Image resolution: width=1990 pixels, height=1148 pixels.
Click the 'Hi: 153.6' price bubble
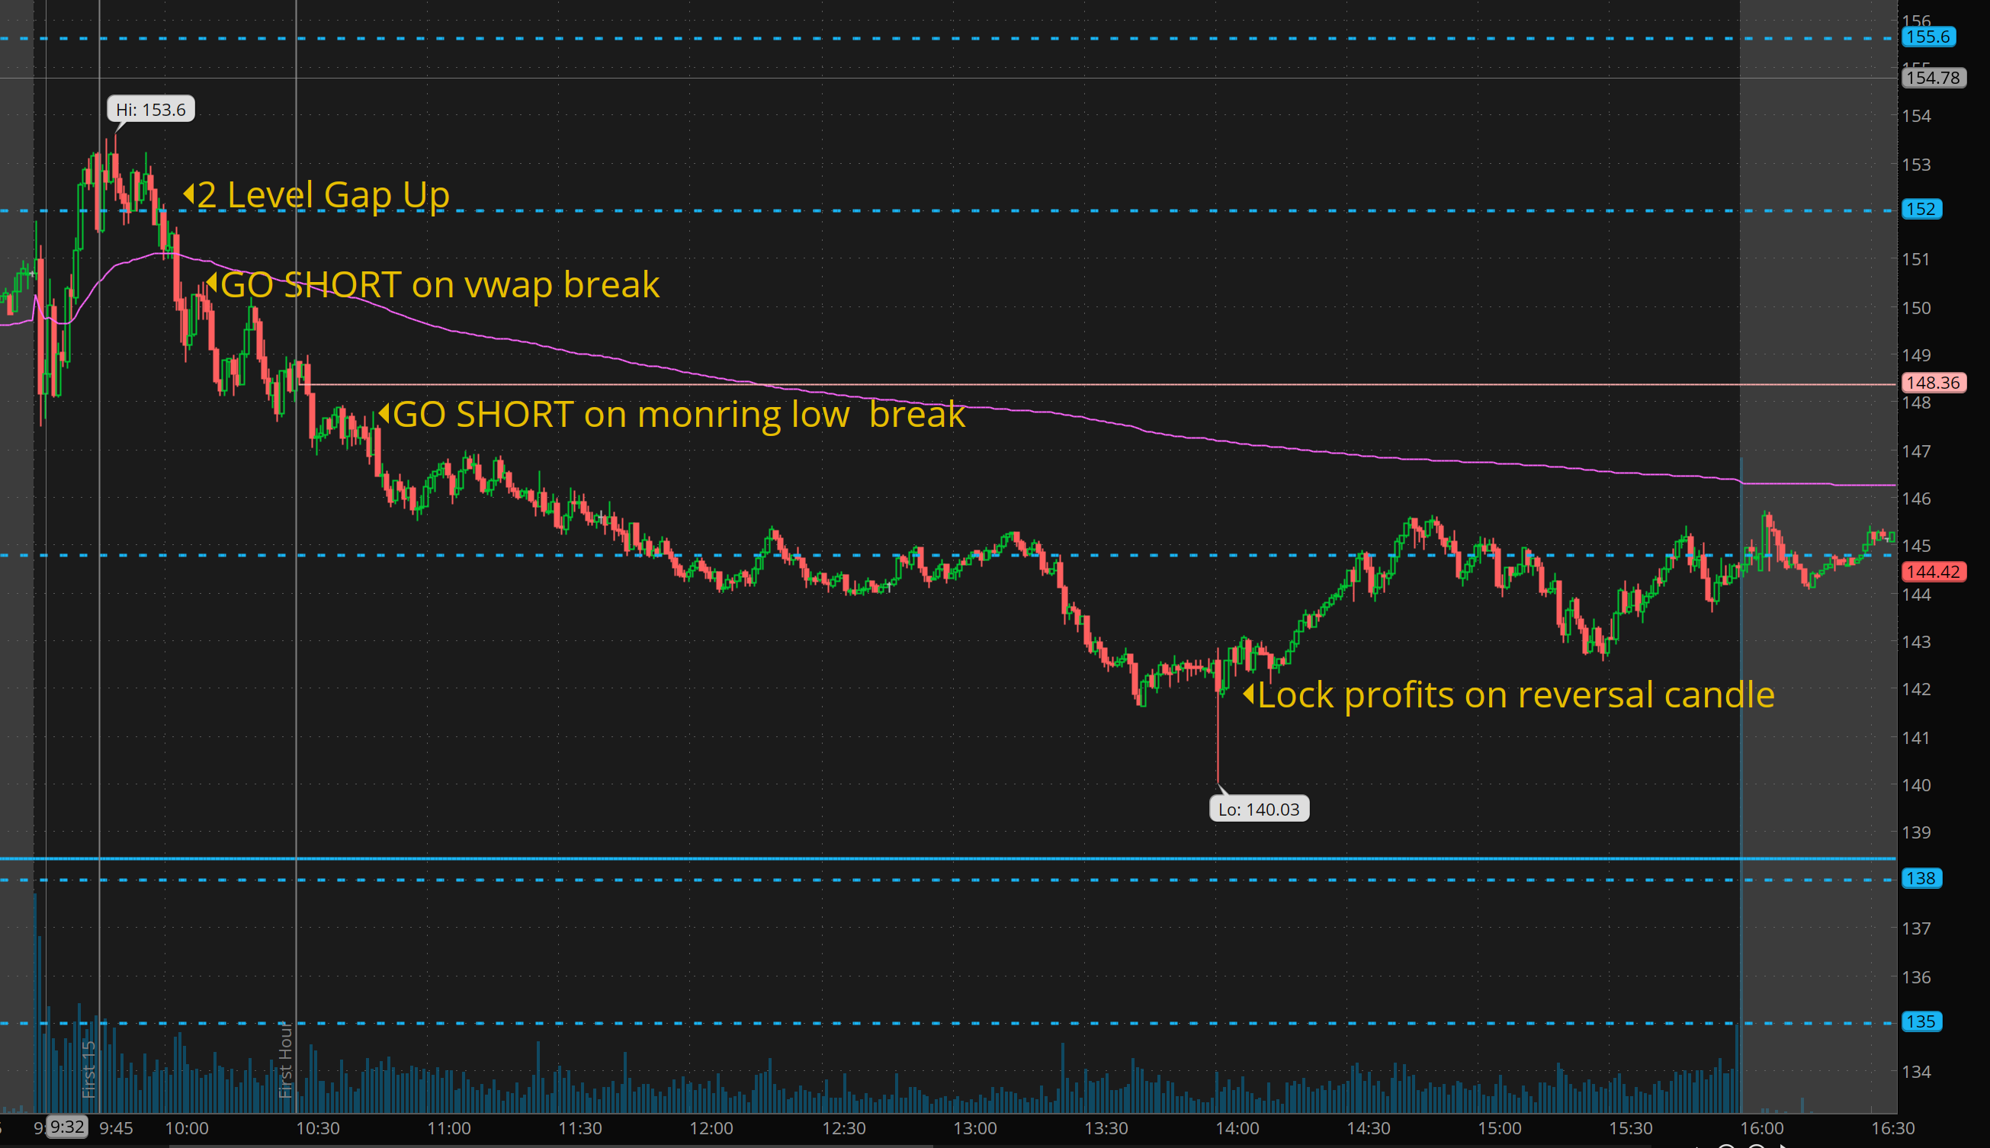click(151, 110)
